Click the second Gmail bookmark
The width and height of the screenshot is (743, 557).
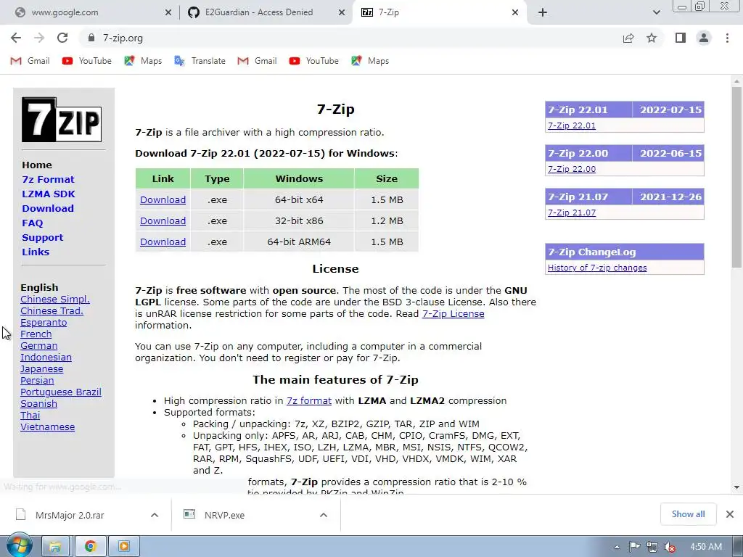click(x=258, y=61)
